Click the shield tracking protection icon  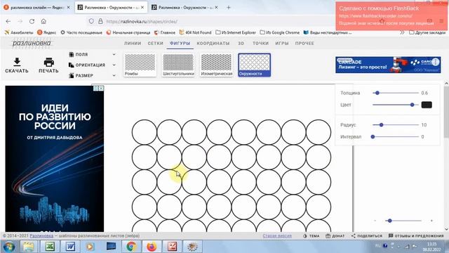tap(91, 21)
